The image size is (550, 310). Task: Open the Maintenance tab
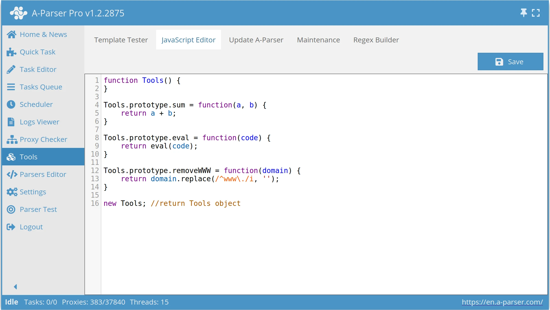point(318,40)
